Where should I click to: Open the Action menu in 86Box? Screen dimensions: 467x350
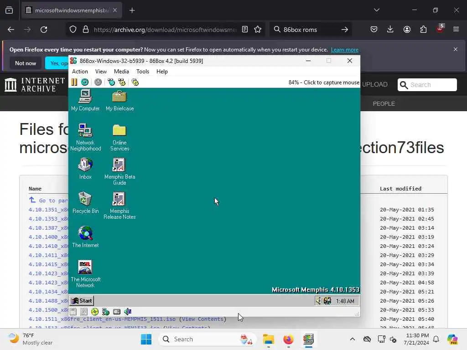coord(80,72)
